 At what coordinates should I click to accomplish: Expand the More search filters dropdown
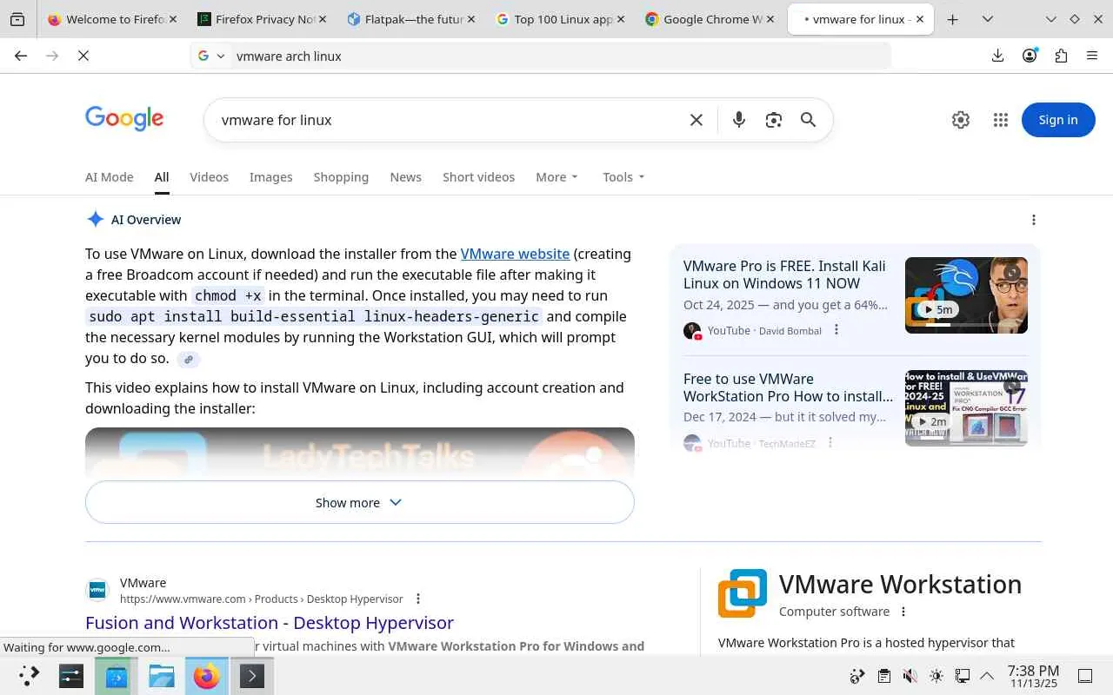pyautogui.click(x=556, y=177)
